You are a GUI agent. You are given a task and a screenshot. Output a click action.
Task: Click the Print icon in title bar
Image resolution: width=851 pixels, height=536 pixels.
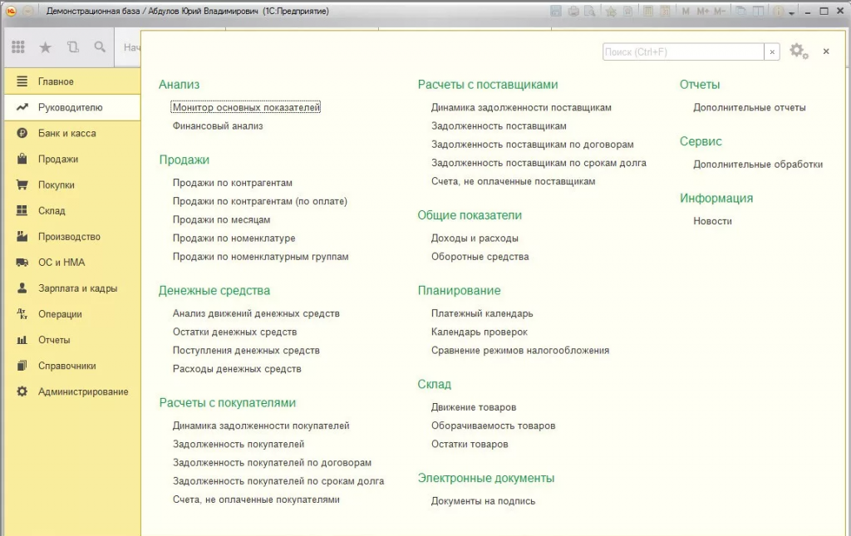click(x=573, y=11)
